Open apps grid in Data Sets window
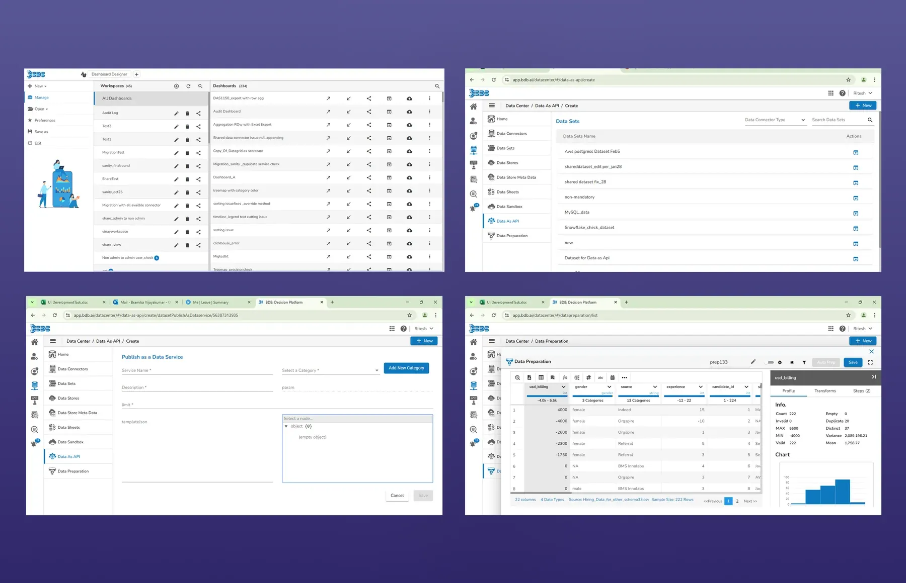The image size is (906, 583). coord(830,93)
